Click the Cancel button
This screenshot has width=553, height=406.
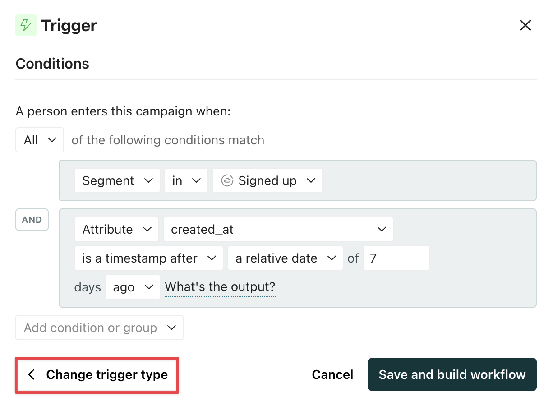coord(332,374)
